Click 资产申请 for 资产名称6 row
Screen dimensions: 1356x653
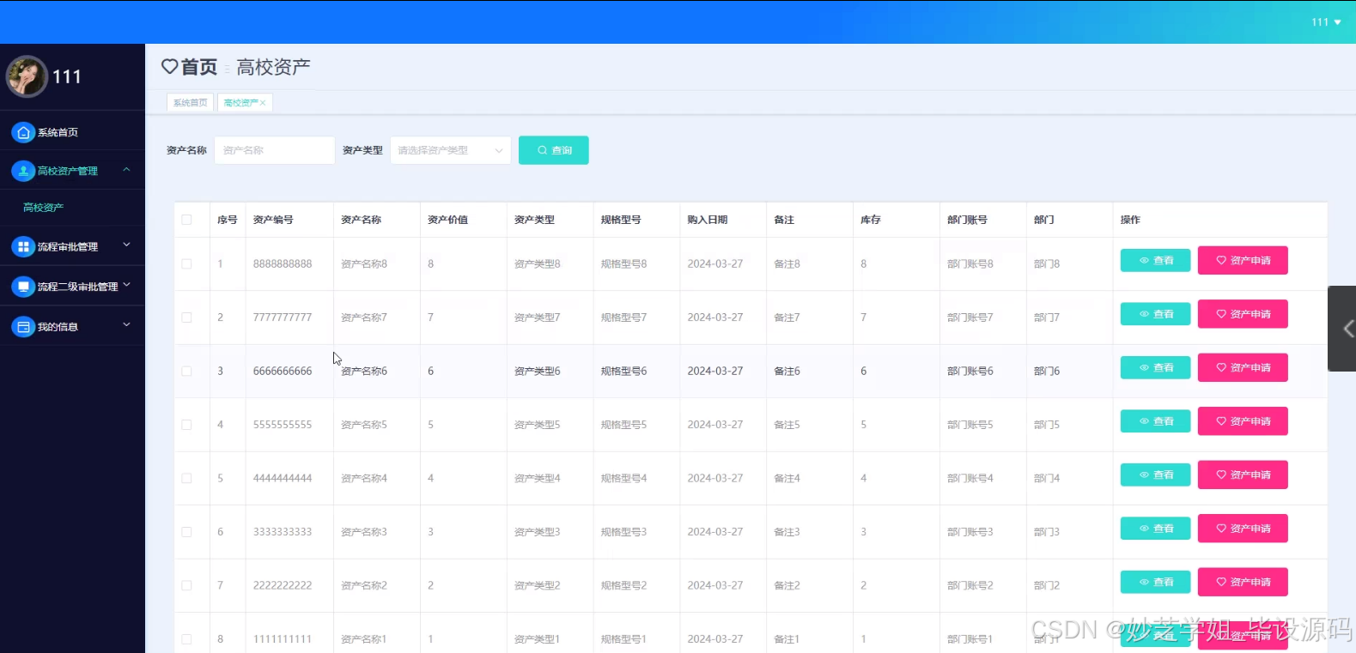click(x=1243, y=367)
